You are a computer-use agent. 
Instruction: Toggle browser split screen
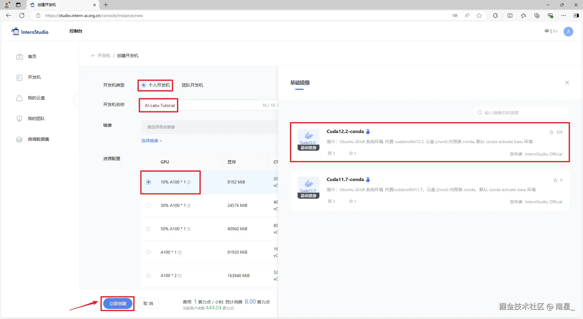click(x=510, y=15)
